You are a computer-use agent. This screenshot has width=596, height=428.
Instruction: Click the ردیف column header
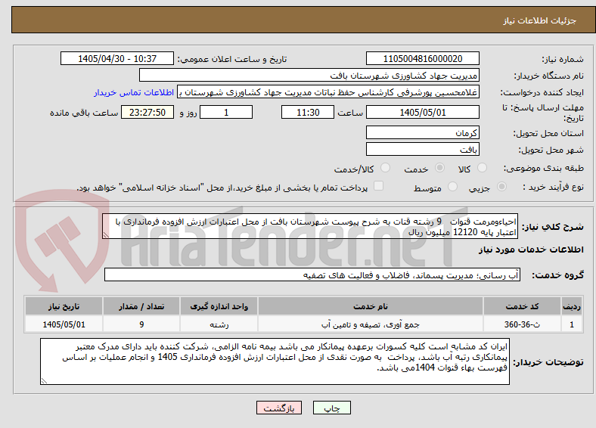tap(572, 306)
